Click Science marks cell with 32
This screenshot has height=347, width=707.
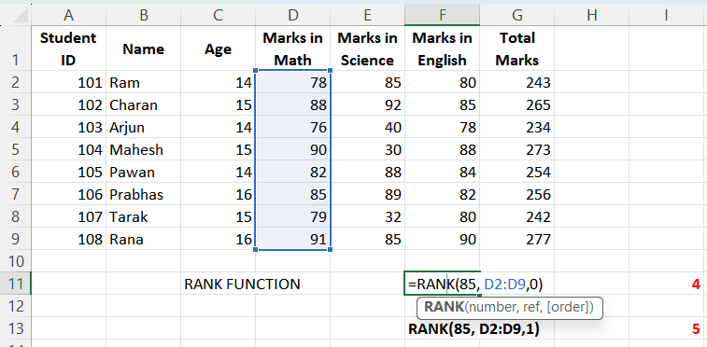[x=367, y=217]
